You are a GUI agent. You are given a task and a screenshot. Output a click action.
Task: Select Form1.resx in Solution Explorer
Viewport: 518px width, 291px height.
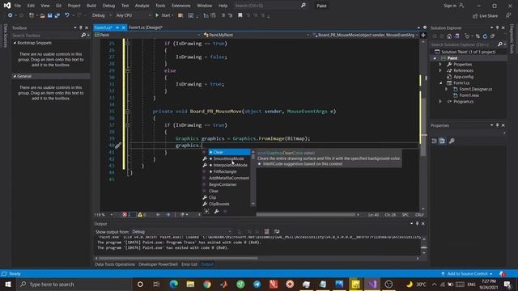pos(469,95)
